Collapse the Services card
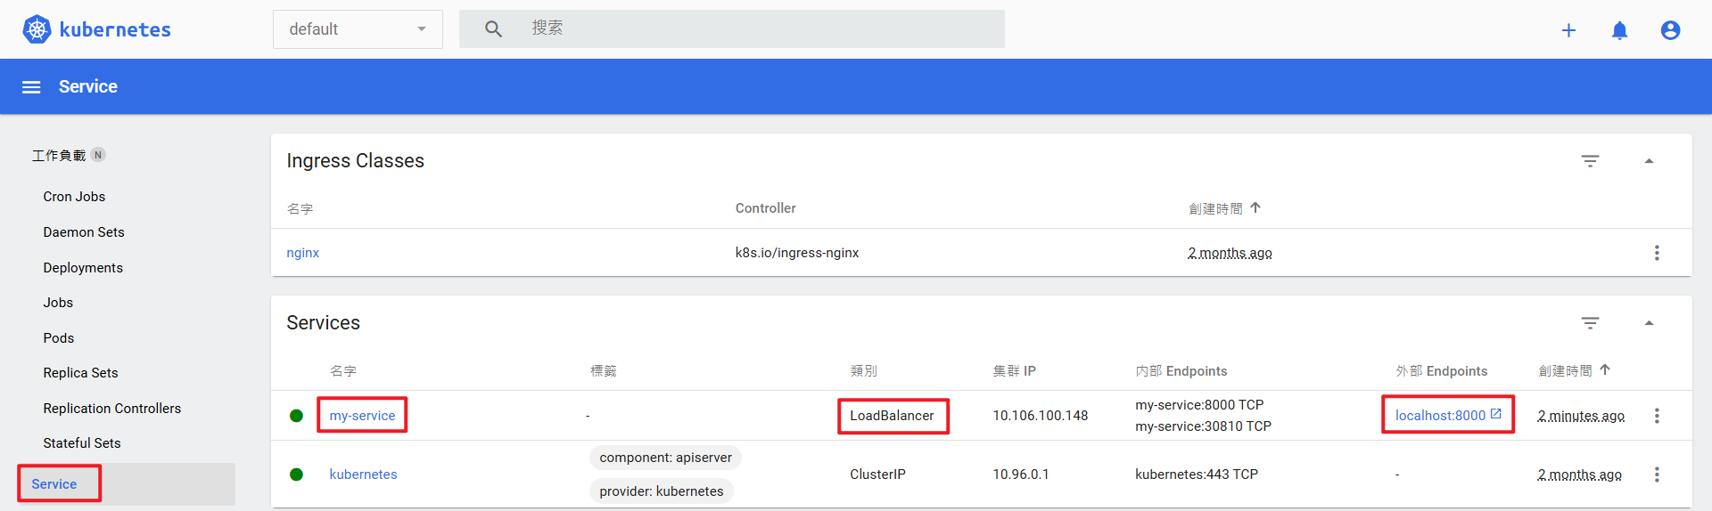The width and height of the screenshot is (1712, 511). coord(1649,323)
